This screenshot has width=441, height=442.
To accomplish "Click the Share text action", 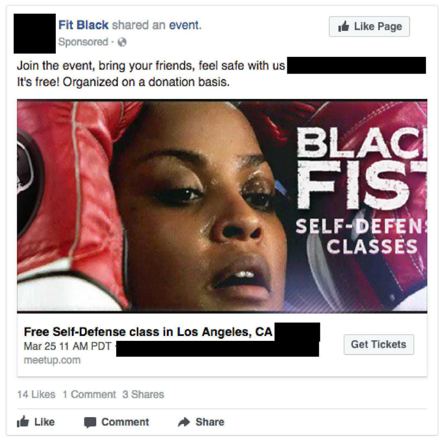I will [210, 422].
